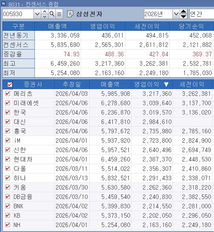
Task: Uncheck the 미래에셋 row checkbox
Action: 7,103
